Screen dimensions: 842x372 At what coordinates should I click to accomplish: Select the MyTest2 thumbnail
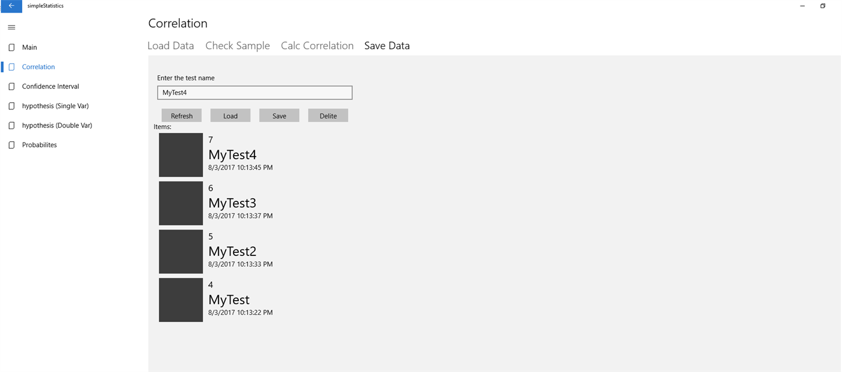[x=181, y=251]
